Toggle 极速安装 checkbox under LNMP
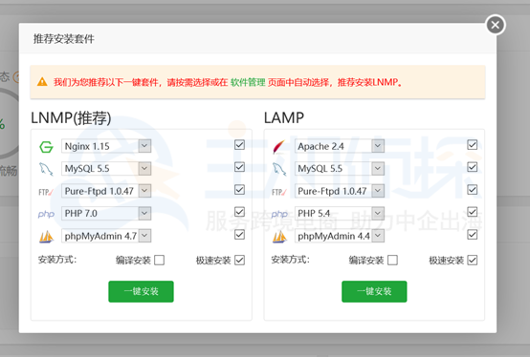The height and width of the screenshot is (357, 530). [x=239, y=261]
